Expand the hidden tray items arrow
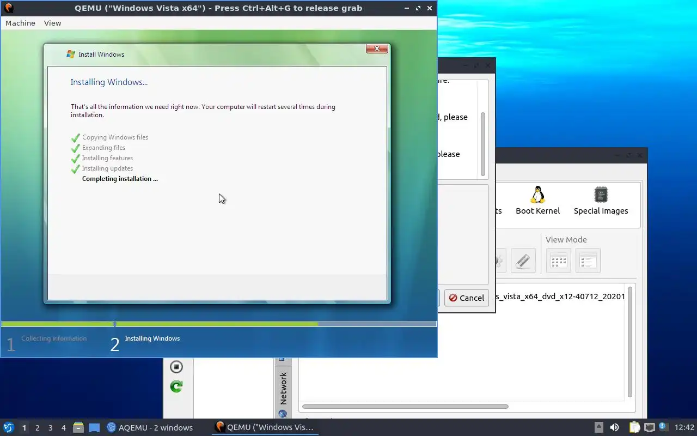This screenshot has width=697, height=436. pyautogui.click(x=598, y=427)
